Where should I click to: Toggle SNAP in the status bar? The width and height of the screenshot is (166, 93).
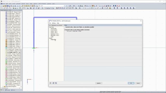pyautogui.click(x=101, y=92)
